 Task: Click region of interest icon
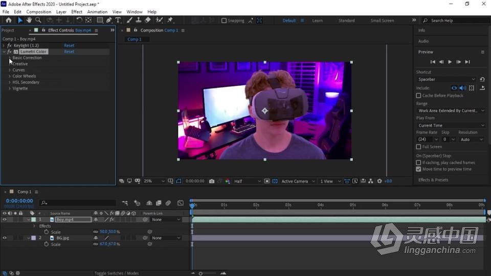click(x=266, y=181)
